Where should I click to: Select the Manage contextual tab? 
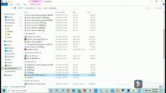tap(36, 1)
